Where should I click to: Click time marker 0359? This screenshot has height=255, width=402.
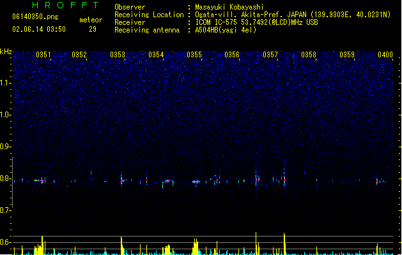tap(347, 55)
